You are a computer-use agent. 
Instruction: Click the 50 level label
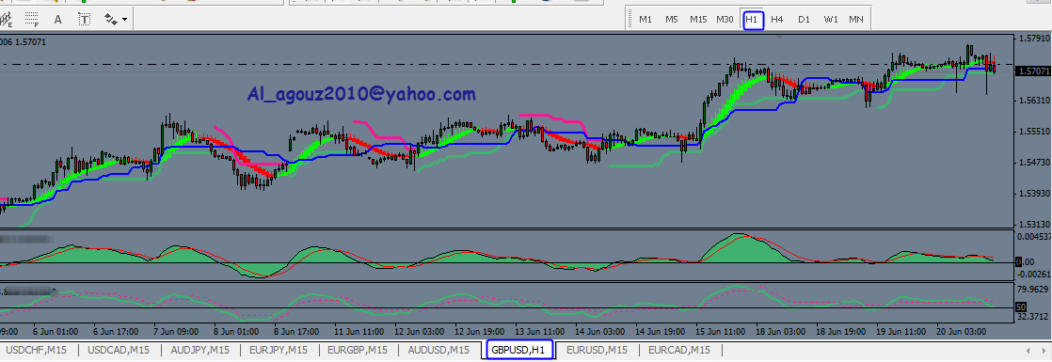click(1021, 307)
